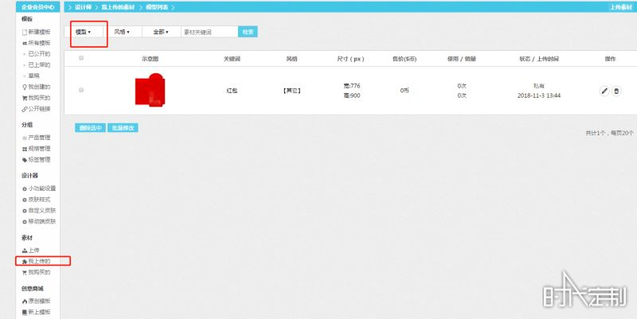The height and width of the screenshot is (319, 637).
Task: Click the 使用 / 销量 column header
Action: click(462, 59)
